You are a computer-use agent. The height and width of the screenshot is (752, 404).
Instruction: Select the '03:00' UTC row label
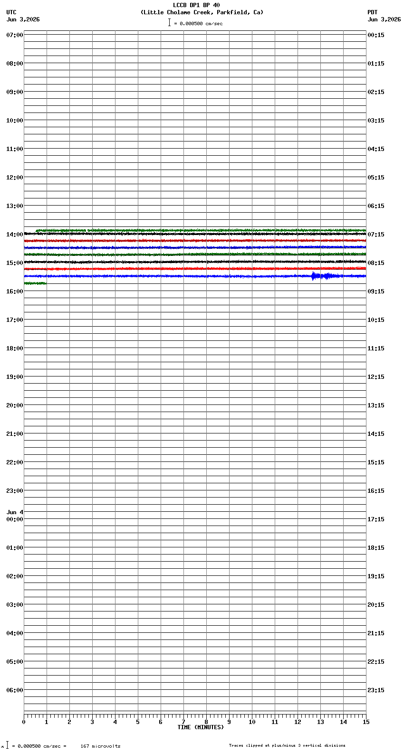click(x=15, y=605)
